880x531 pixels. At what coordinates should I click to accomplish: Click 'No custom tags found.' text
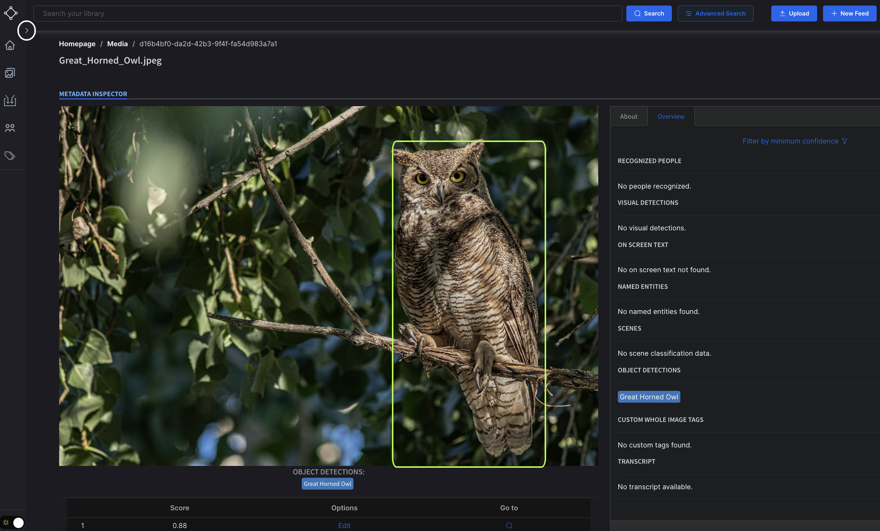pos(655,445)
